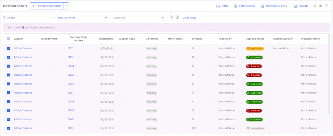
Task: Open Adobe Systems supplier in row 01321
Action: (23, 49)
